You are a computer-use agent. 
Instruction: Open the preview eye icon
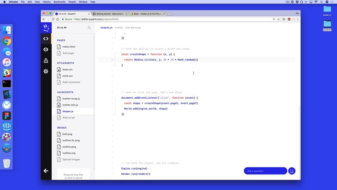point(46,49)
